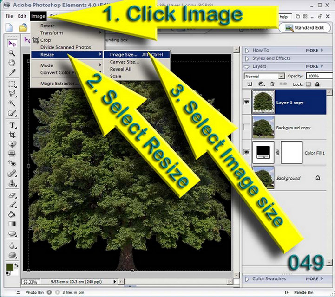The image size is (335, 297).
Task: Choose Canvas Size from the submenu
Action: pos(125,62)
